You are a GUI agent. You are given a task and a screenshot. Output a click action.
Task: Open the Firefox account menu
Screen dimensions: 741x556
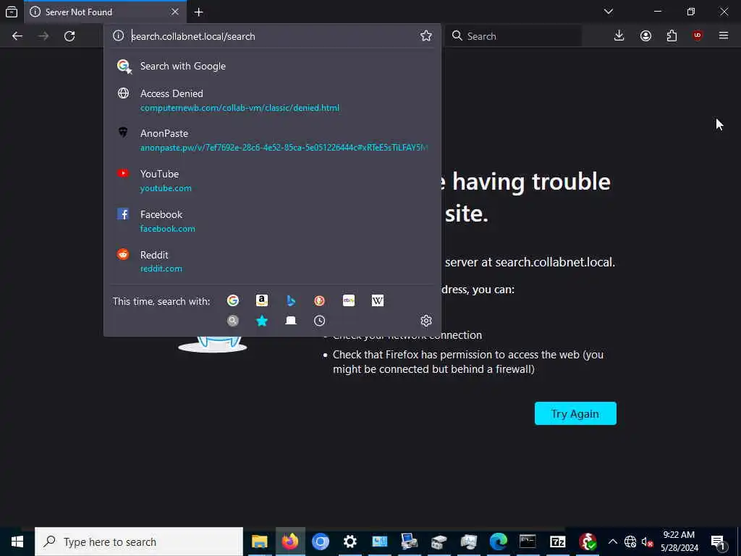pyautogui.click(x=645, y=36)
